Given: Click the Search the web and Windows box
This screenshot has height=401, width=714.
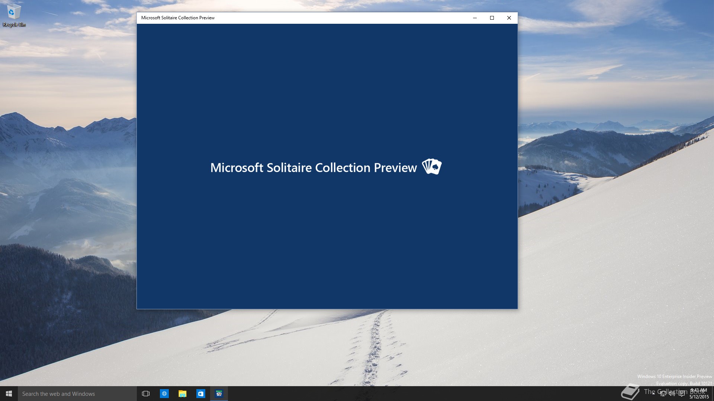Looking at the screenshot, I should point(77,394).
